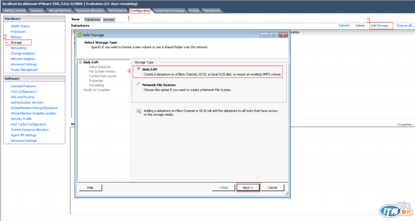Open Authentication Services settings

[x=27, y=102]
